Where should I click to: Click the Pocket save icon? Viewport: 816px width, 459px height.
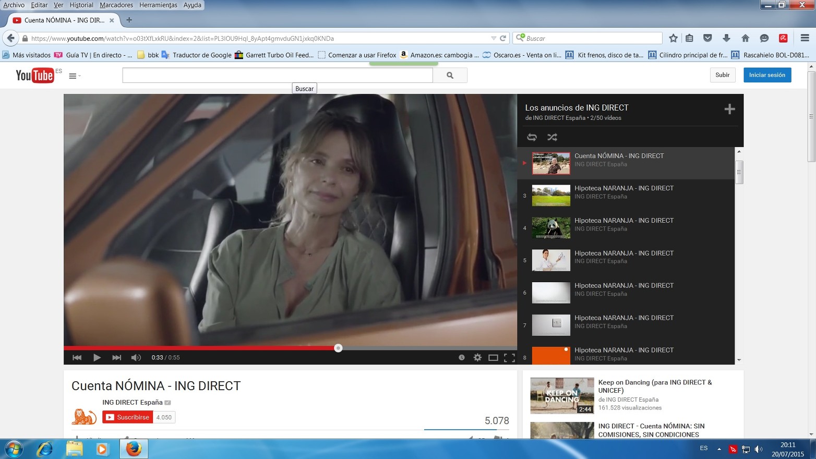point(707,38)
